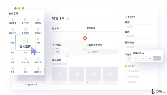Screen dimensions: 167x95
Task: Click the 表单字段 panel heading
Action: [13, 14]
